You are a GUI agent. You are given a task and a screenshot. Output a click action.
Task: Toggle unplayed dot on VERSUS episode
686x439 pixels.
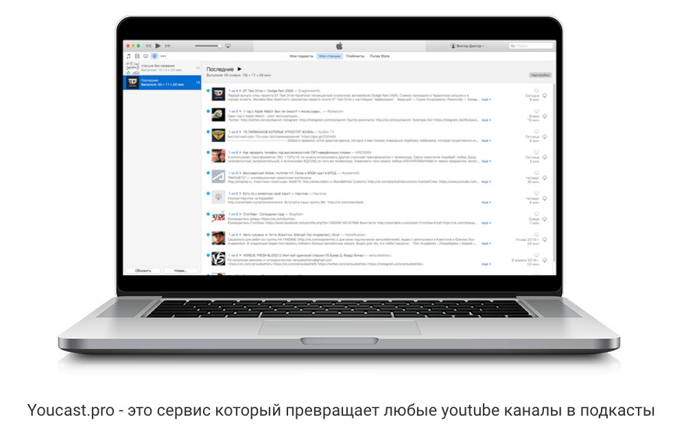(208, 255)
